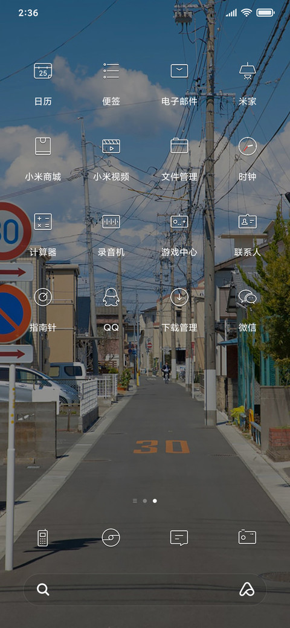Open the Calendar app (日历)

pyautogui.click(x=43, y=71)
